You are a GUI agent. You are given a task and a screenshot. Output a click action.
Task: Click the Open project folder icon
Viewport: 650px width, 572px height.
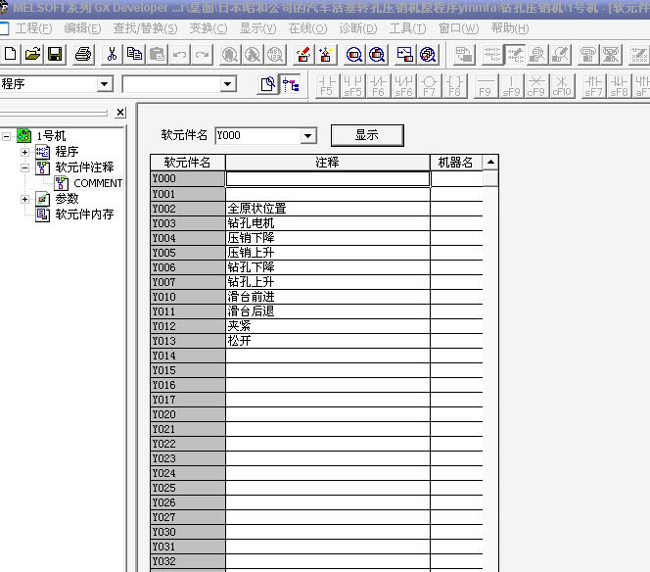32,54
